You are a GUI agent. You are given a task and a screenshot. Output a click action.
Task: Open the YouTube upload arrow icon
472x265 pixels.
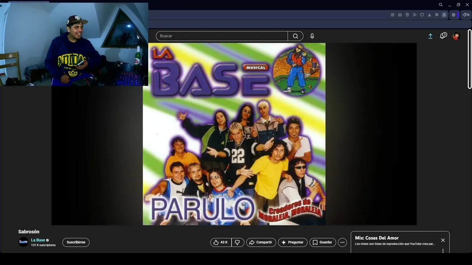(430, 36)
